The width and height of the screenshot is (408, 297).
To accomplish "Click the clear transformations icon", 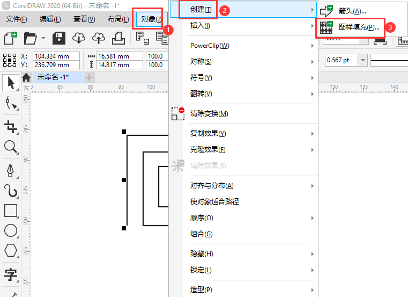I will tap(177, 114).
